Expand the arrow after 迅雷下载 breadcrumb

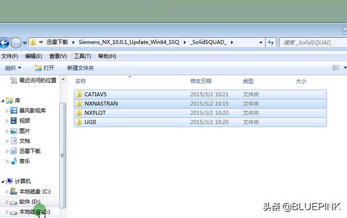point(73,42)
